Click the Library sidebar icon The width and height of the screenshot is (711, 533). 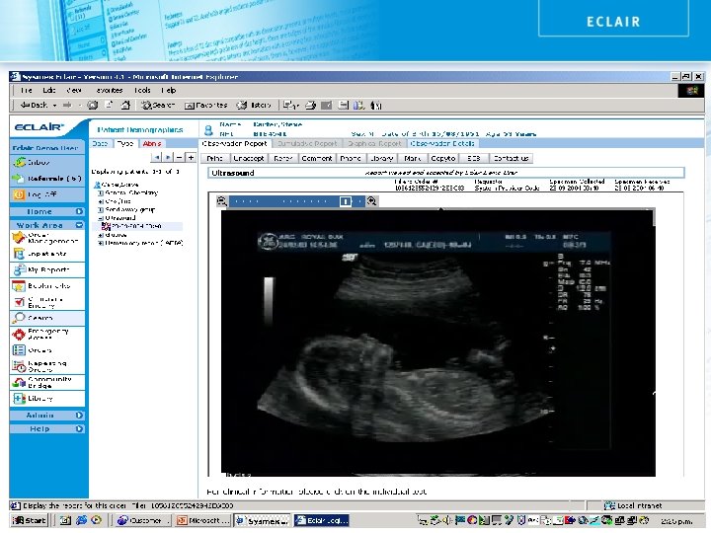19,399
